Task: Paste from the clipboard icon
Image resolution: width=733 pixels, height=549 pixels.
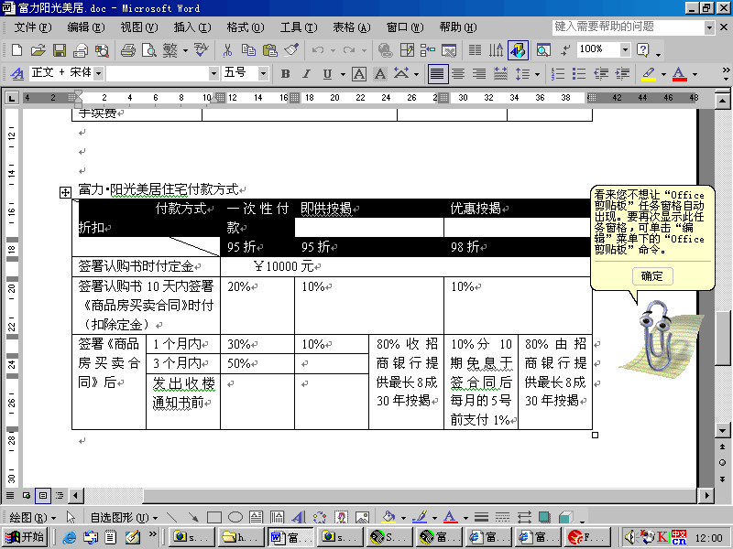Action: tap(269, 50)
